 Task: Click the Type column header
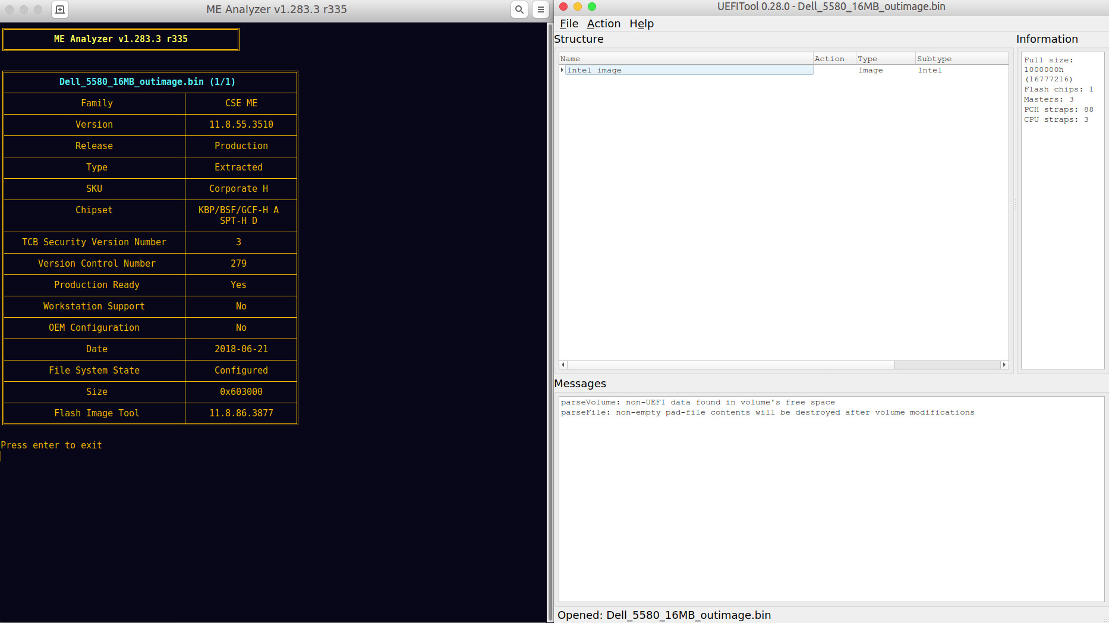click(x=886, y=59)
